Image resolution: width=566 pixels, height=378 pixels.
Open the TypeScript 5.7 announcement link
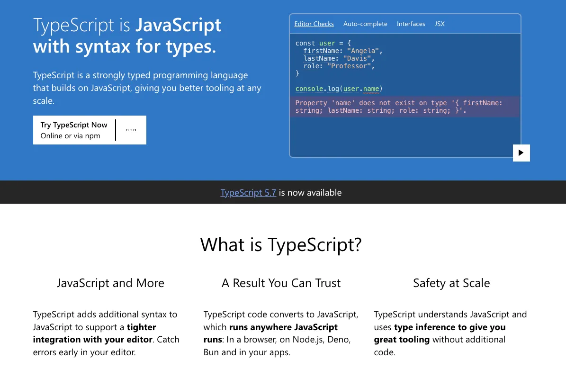pos(248,192)
